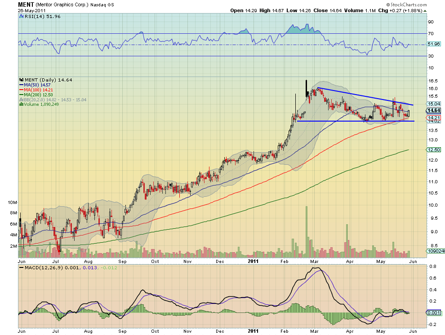
Task: Click the 14.64 last price tag
Action: 433,111
